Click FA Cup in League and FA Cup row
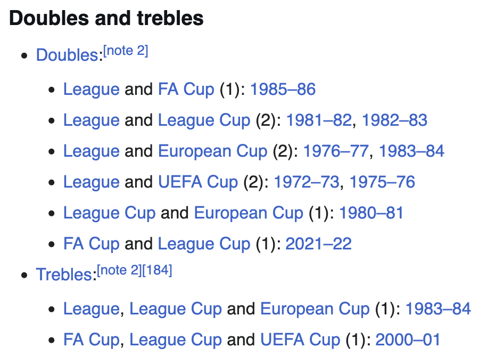 point(186,90)
